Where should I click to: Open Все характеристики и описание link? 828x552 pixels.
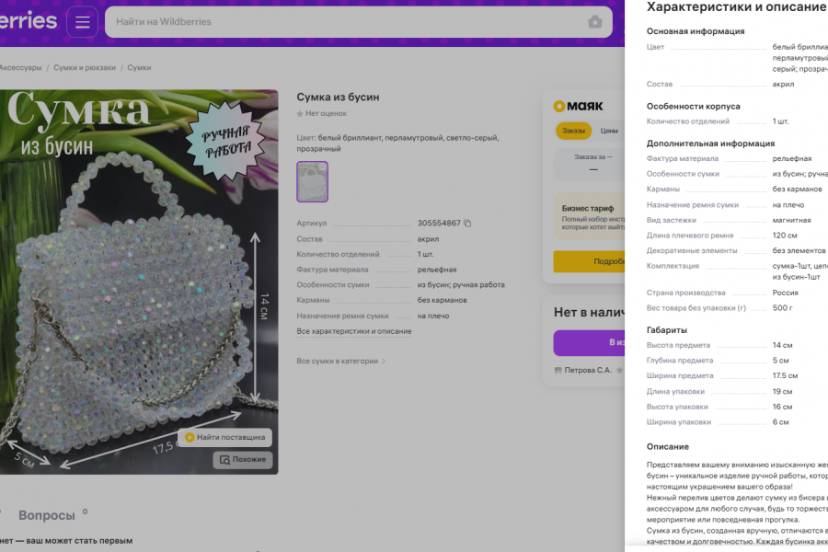click(354, 331)
